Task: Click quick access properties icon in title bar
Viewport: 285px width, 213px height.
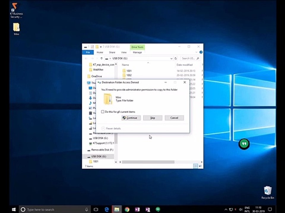Action: (x=92, y=47)
